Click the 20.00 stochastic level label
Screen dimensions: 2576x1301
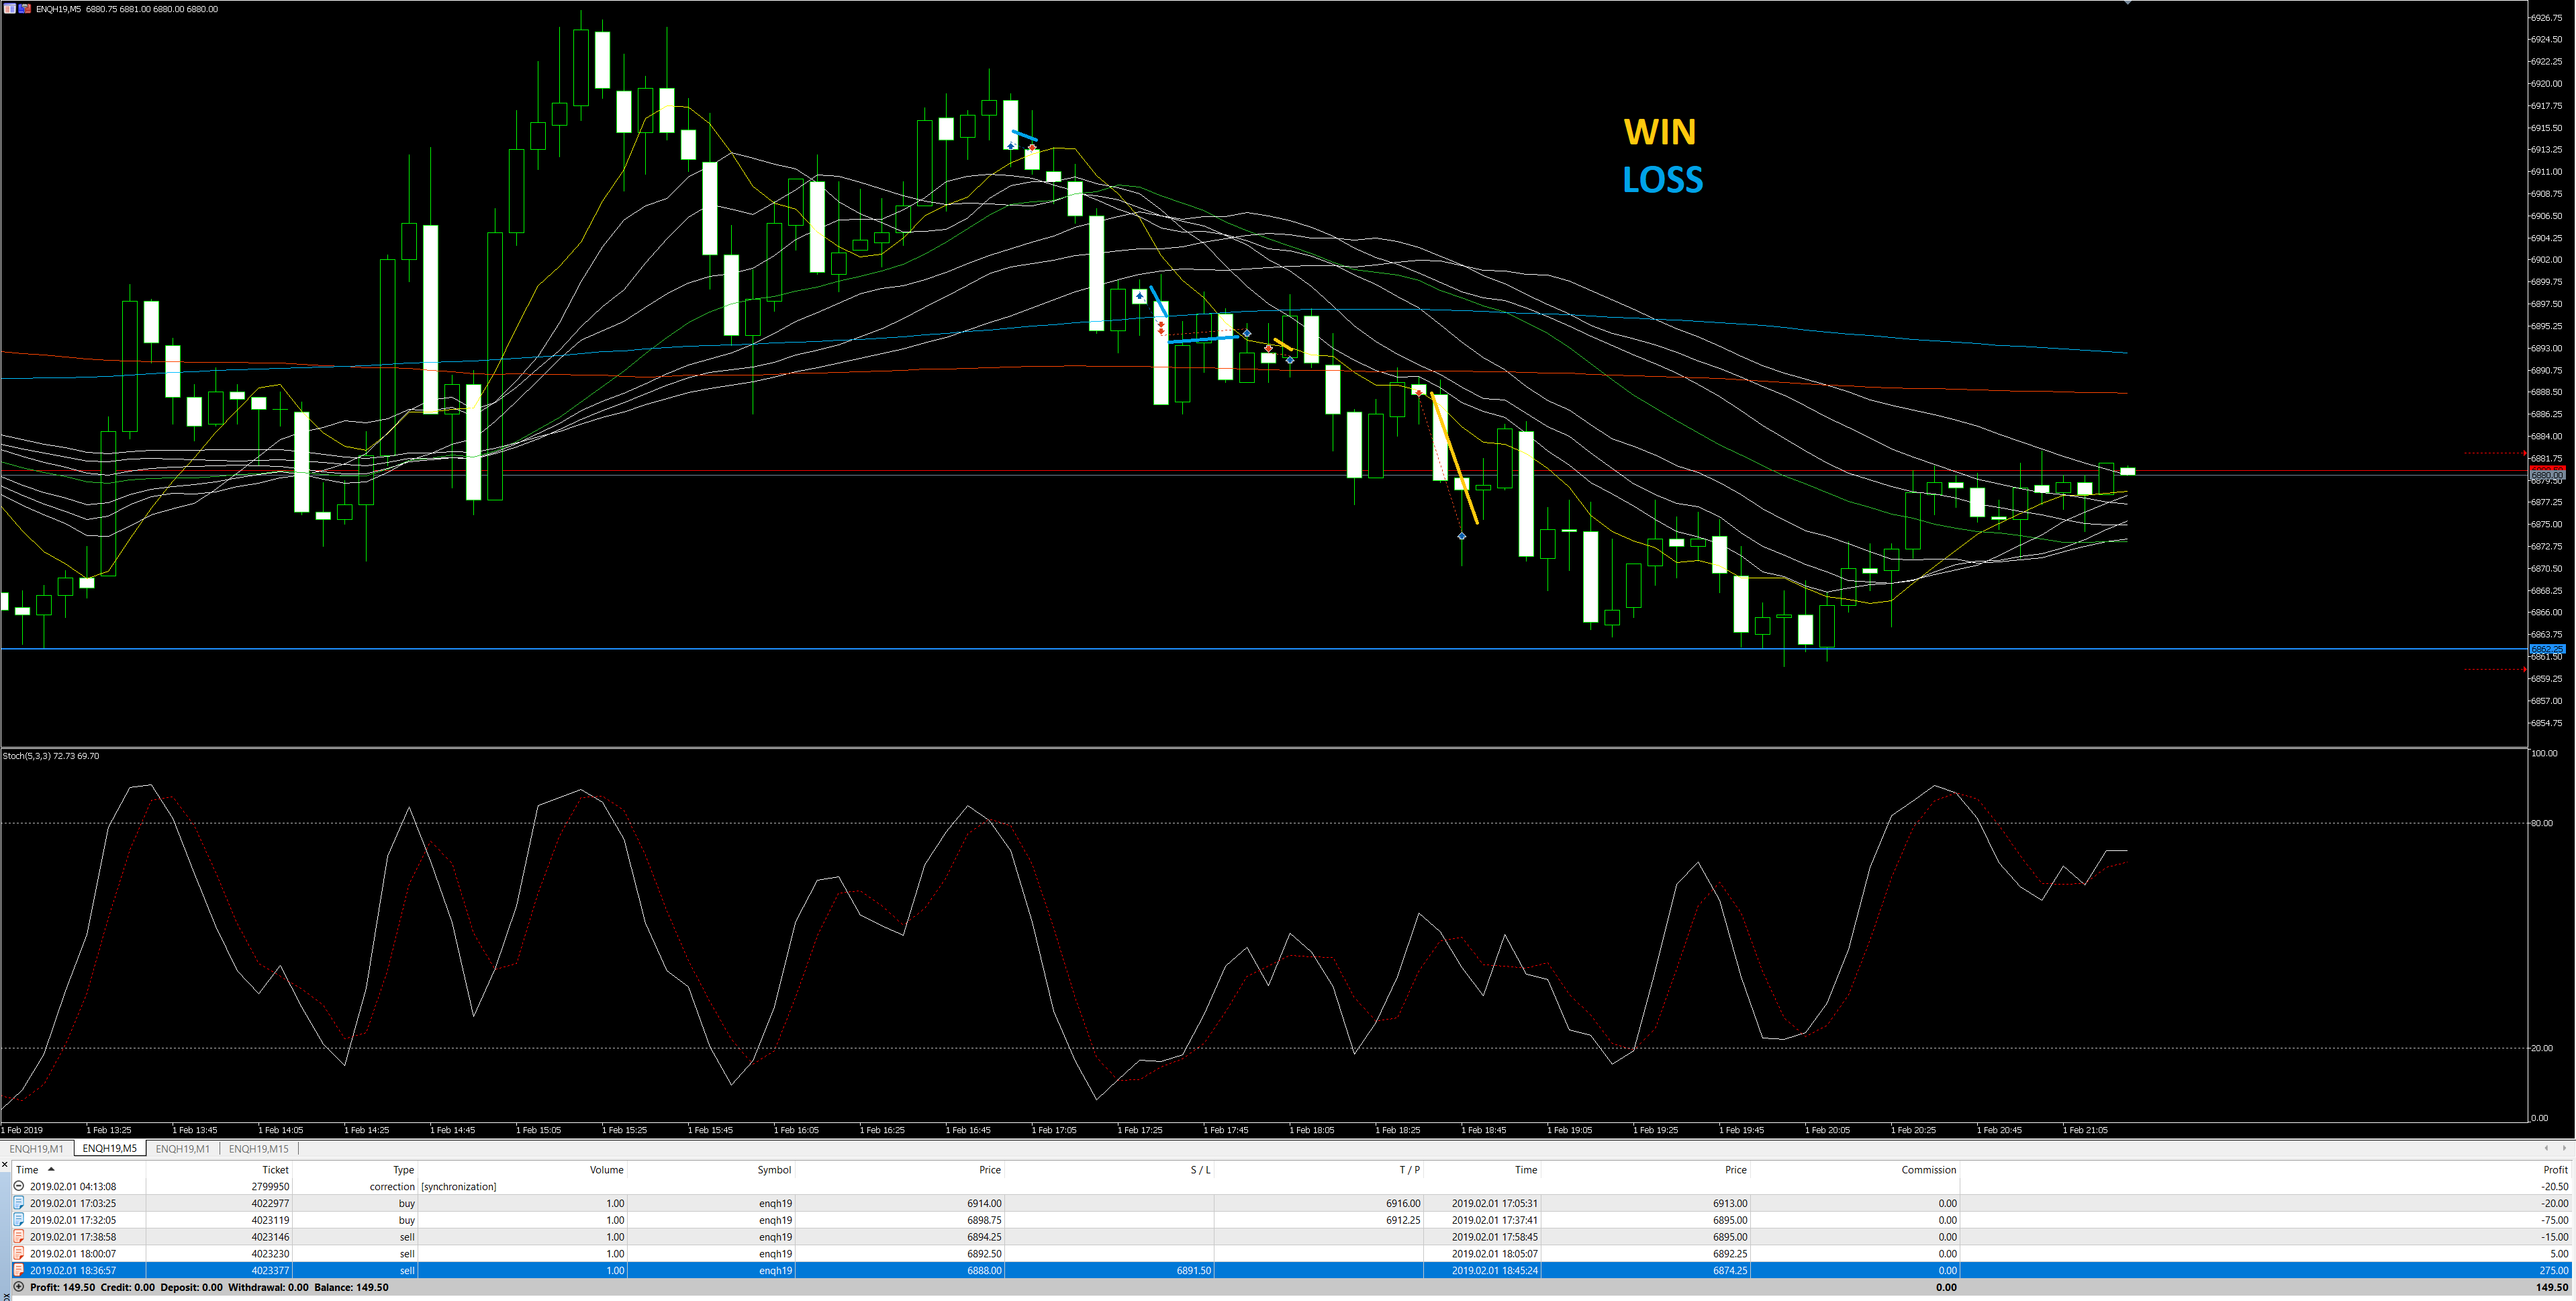(x=2541, y=1048)
